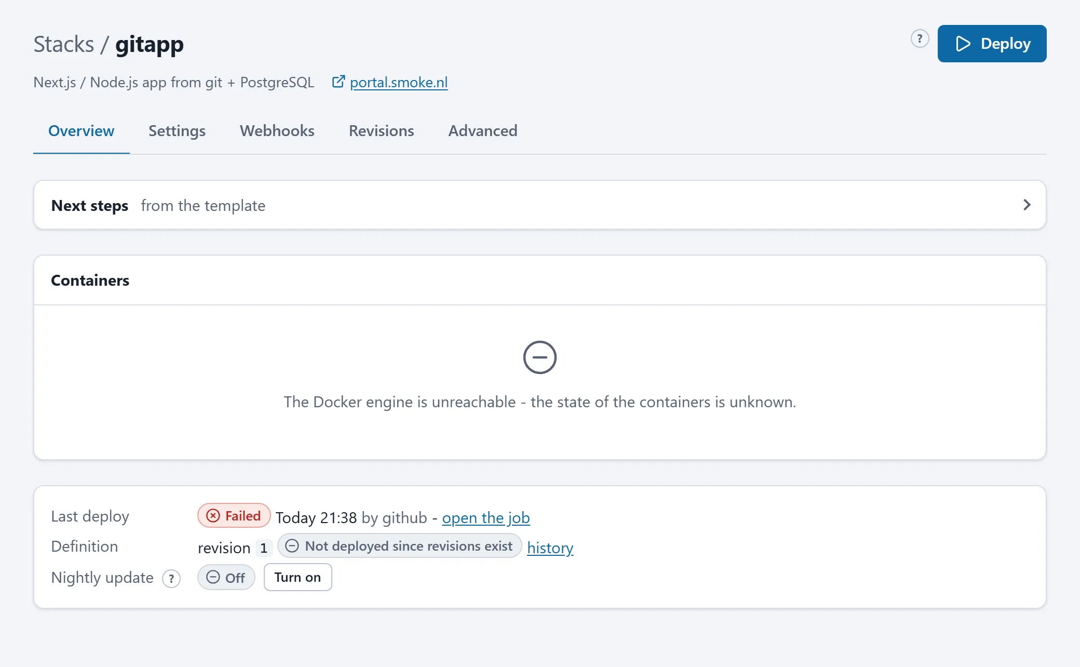This screenshot has height=667, width=1080.
Task: Switch to the Overview tab
Action: pos(81,130)
